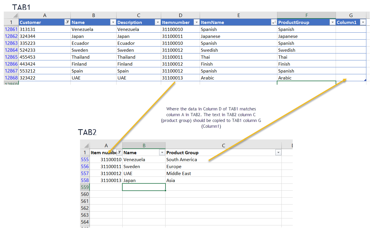371x241 pixels.
Task: Click customer cell 313131
Action: click(45, 29)
